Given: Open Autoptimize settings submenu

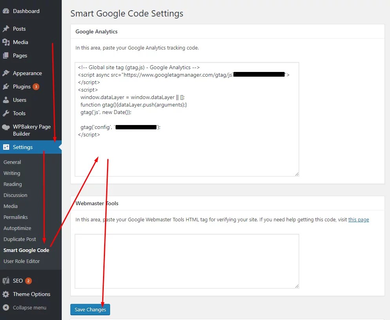Looking at the screenshot, I should point(17,228).
